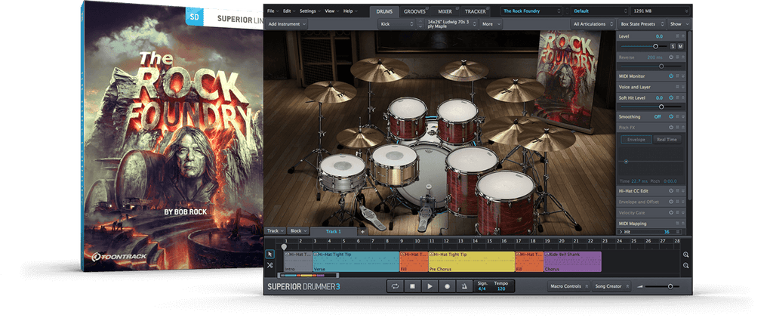The height and width of the screenshot is (318, 773).
Task: Zoom out on the song track
Action: coord(685,266)
